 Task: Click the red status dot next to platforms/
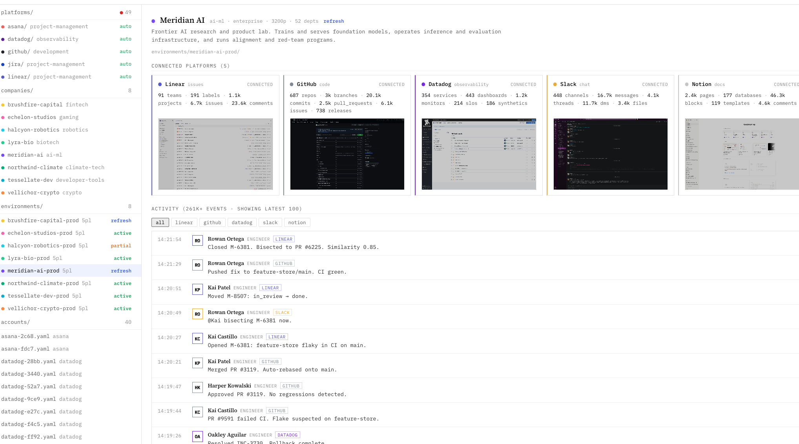[x=121, y=13]
